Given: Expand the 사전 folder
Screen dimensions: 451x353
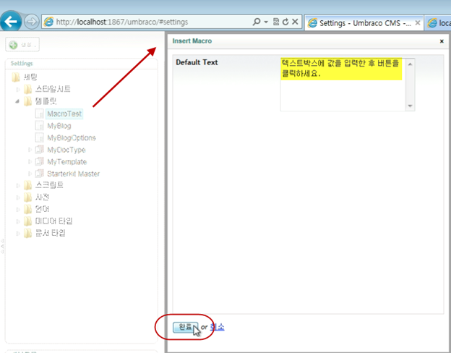Looking at the screenshot, I should [x=18, y=197].
